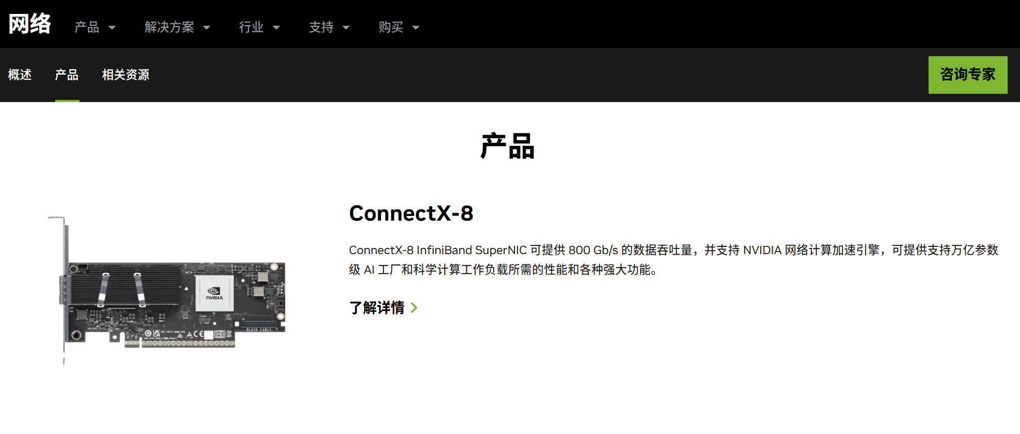Click the green chevron next to 了解详情
The image size is (1020, 434).
(x=414, y=308)
